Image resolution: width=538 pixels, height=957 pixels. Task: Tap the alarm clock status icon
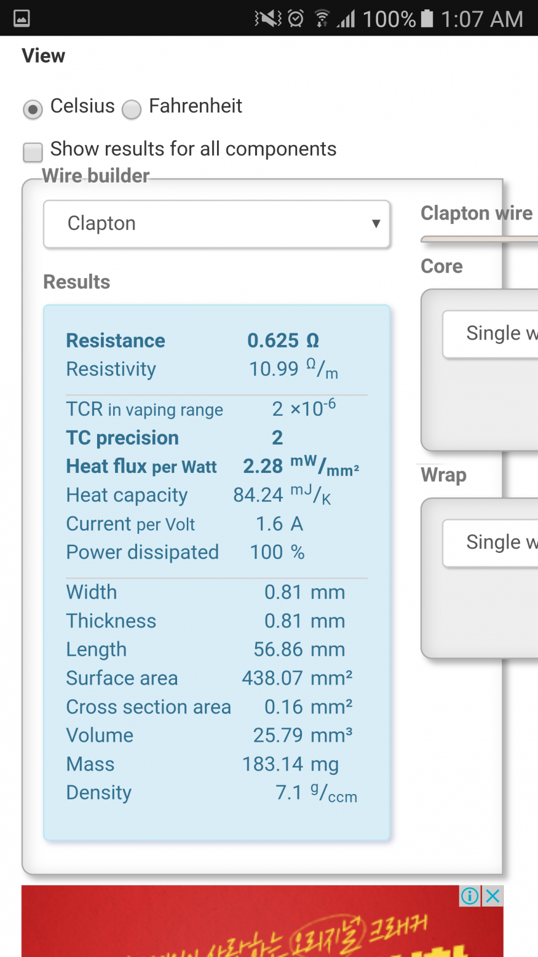click(x=296, y=18)
